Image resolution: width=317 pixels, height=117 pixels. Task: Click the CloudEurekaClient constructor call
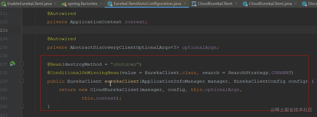[x=115, y=90]
